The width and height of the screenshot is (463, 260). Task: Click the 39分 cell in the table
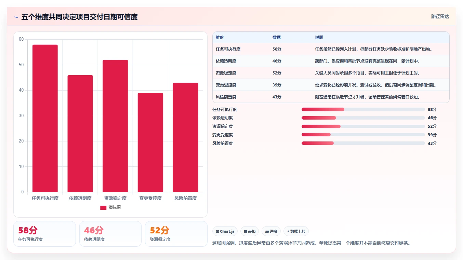(x=277, y=85)
